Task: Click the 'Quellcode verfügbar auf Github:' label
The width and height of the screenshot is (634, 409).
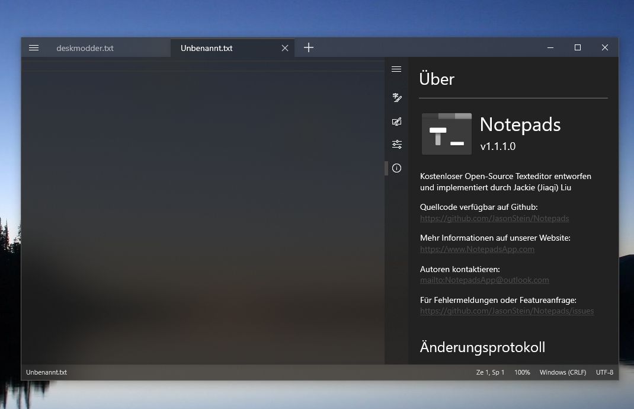Action: point(479,207)
